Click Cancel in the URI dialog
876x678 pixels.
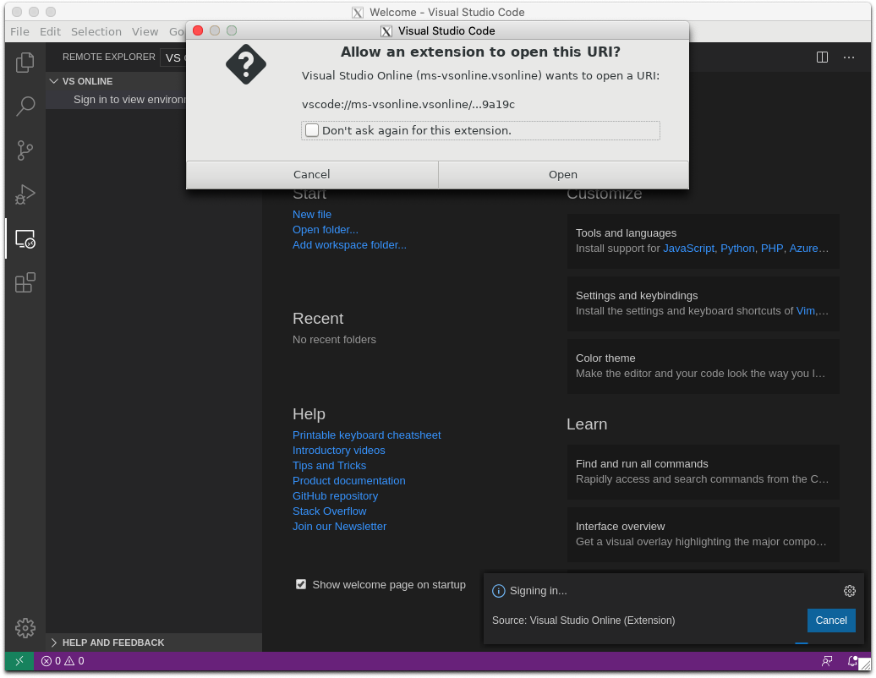pos(312,174)
